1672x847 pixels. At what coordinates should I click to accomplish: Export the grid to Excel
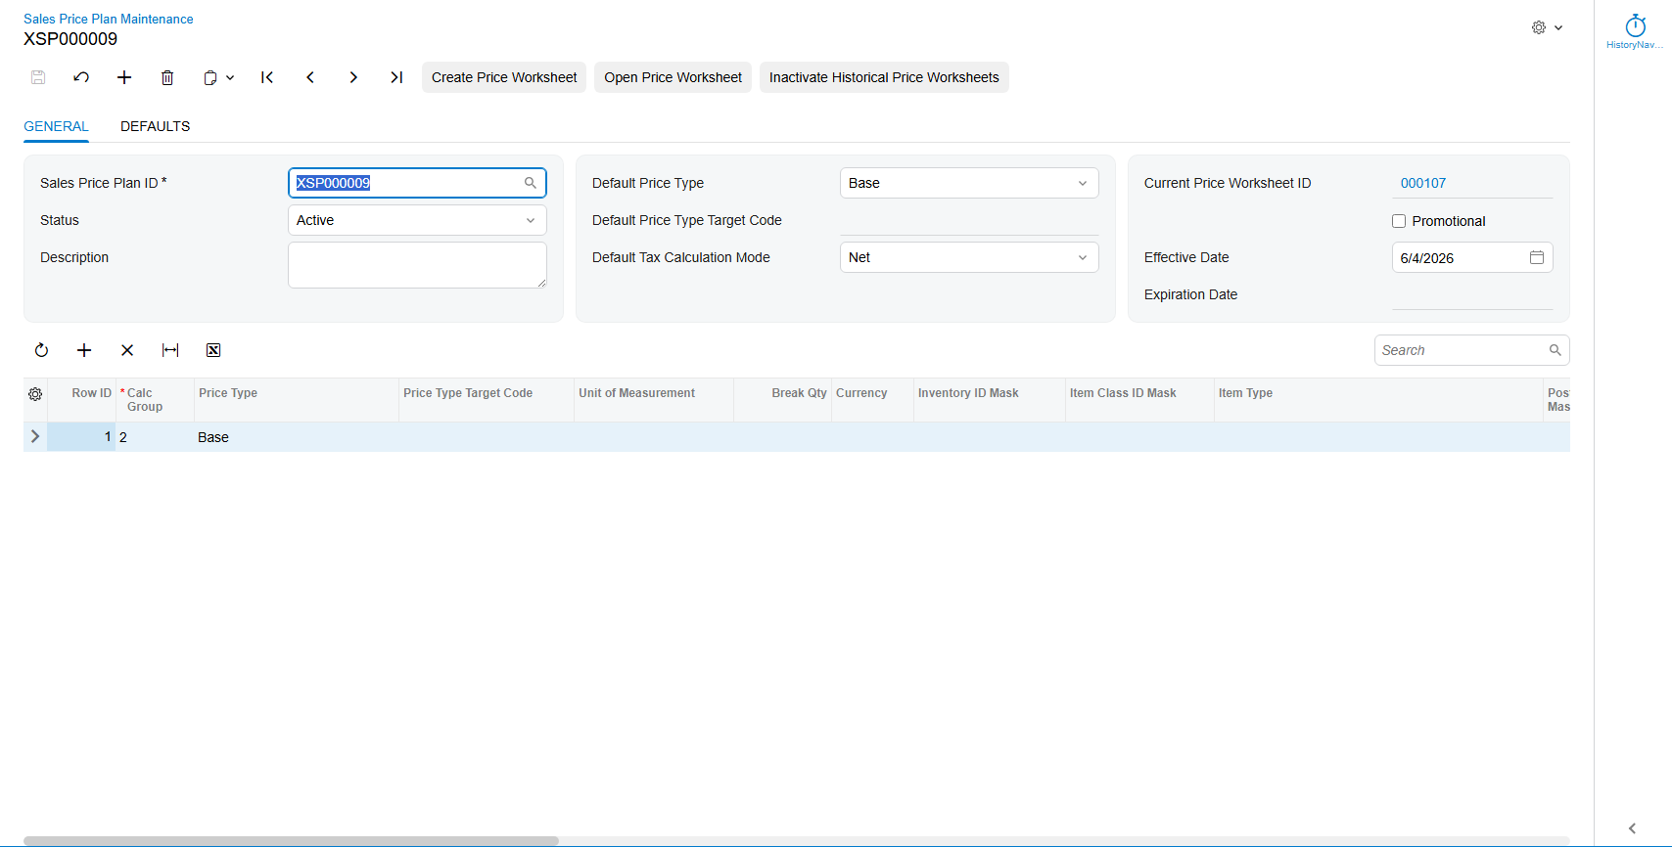click(x=213, y=350)
